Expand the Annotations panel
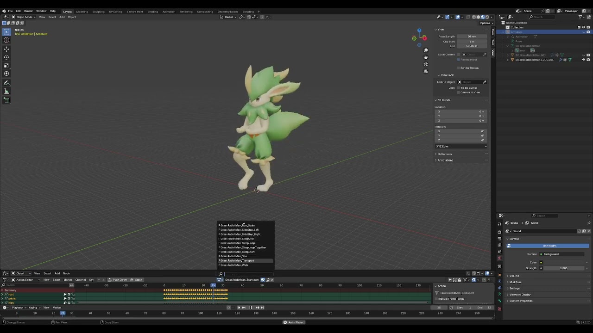593x333 pixels. [x=445, y=160]
